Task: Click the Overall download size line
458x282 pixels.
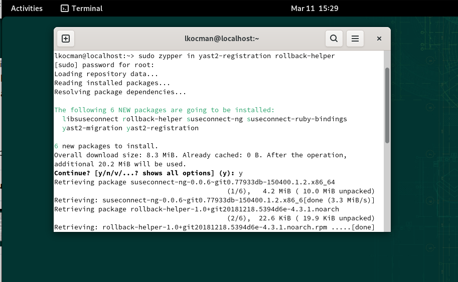Action: tap(200, 155)
